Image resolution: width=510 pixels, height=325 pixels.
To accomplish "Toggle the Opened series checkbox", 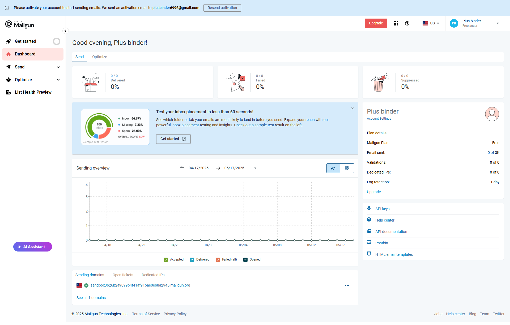I will point(245,260).
